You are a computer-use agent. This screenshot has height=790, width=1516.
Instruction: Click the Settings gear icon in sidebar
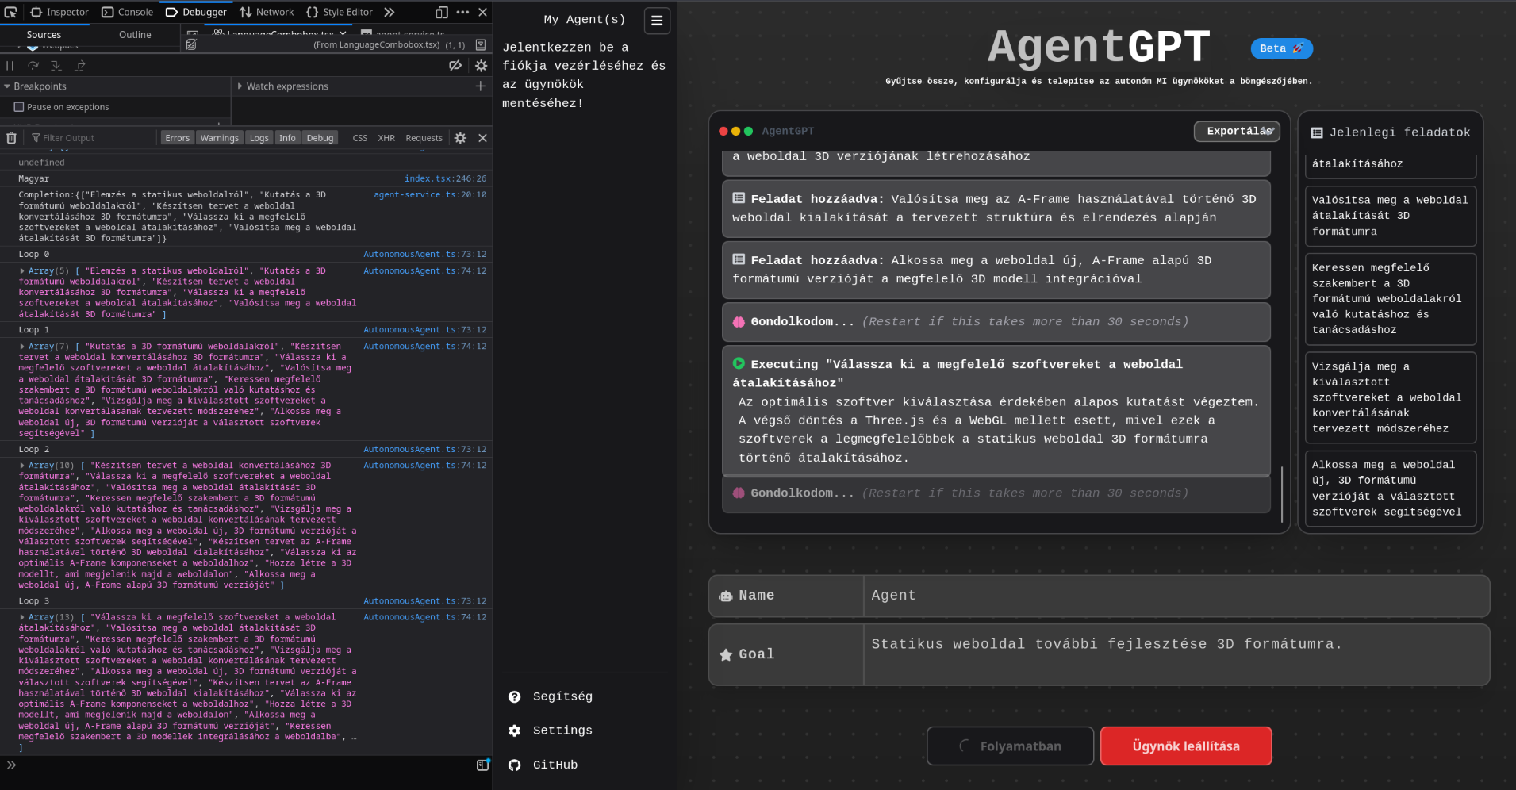pos(514,731)
